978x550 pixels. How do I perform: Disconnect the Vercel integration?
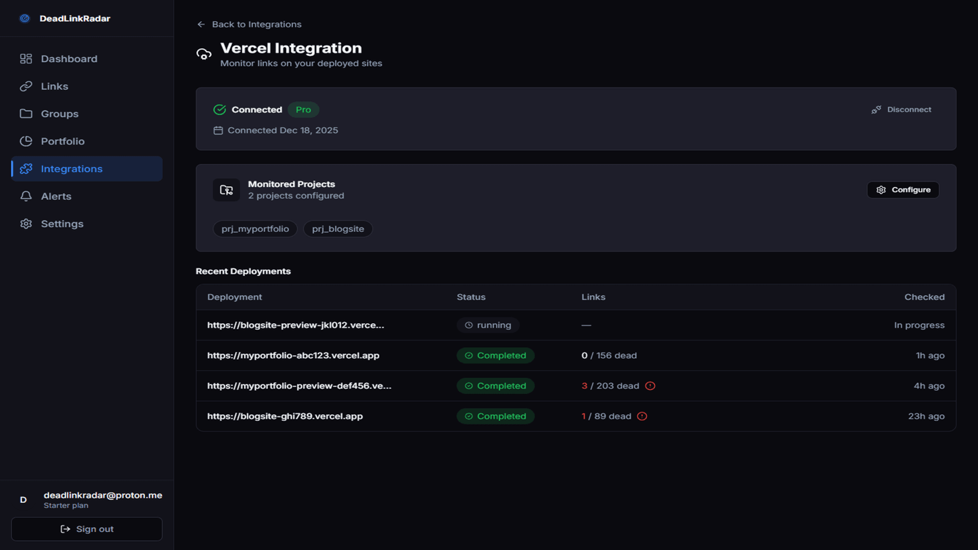pyautogui.click(x=902, y=109)
